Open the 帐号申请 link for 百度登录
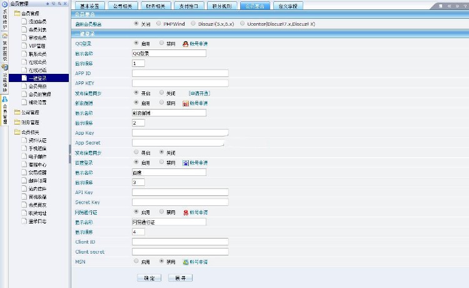This screenshot has width=469, height=288. tap(199, 163)
